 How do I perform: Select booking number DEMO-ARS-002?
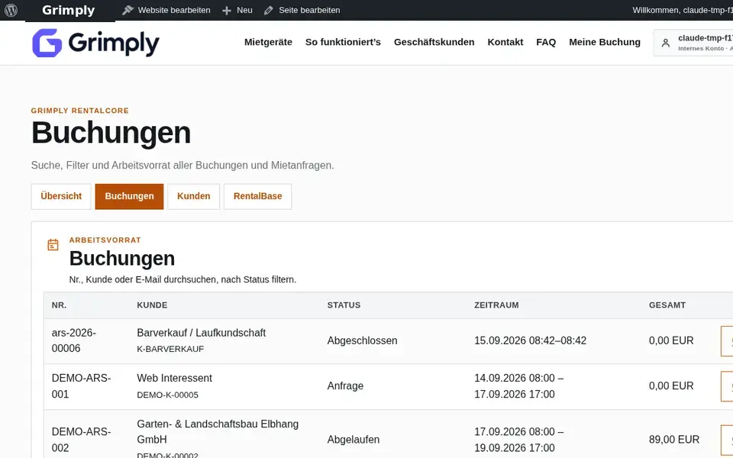[82, 440]
